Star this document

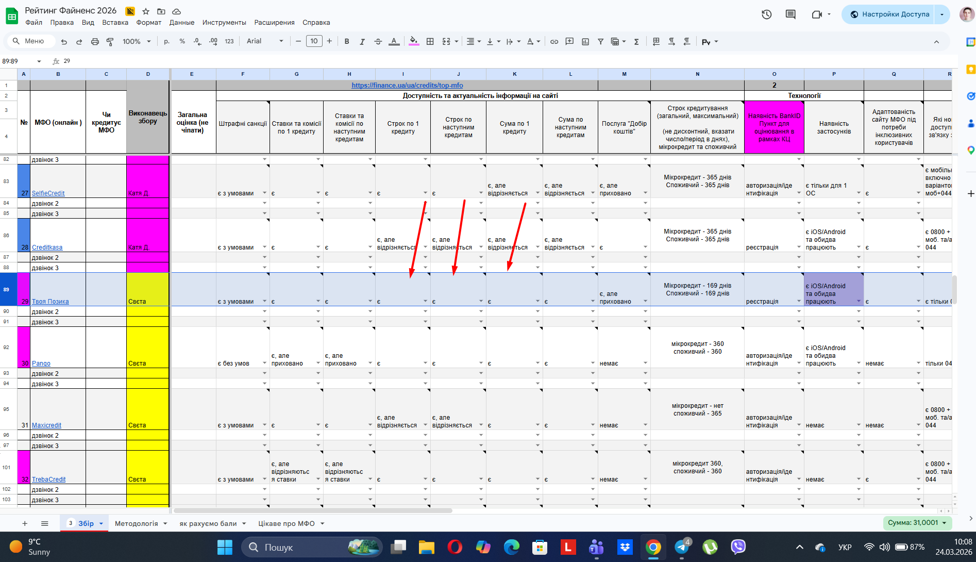146,11
